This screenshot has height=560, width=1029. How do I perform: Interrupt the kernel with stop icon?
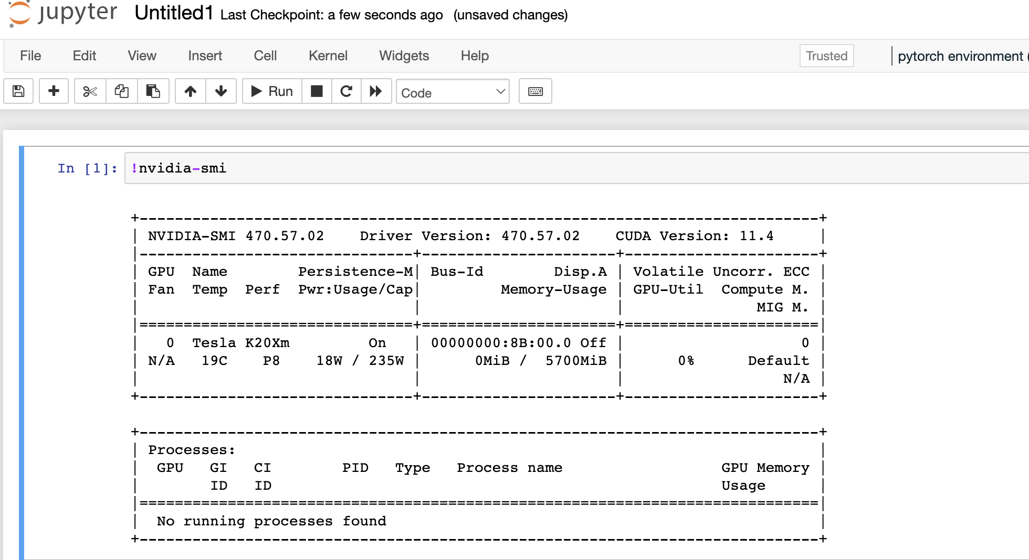point(317,91)
